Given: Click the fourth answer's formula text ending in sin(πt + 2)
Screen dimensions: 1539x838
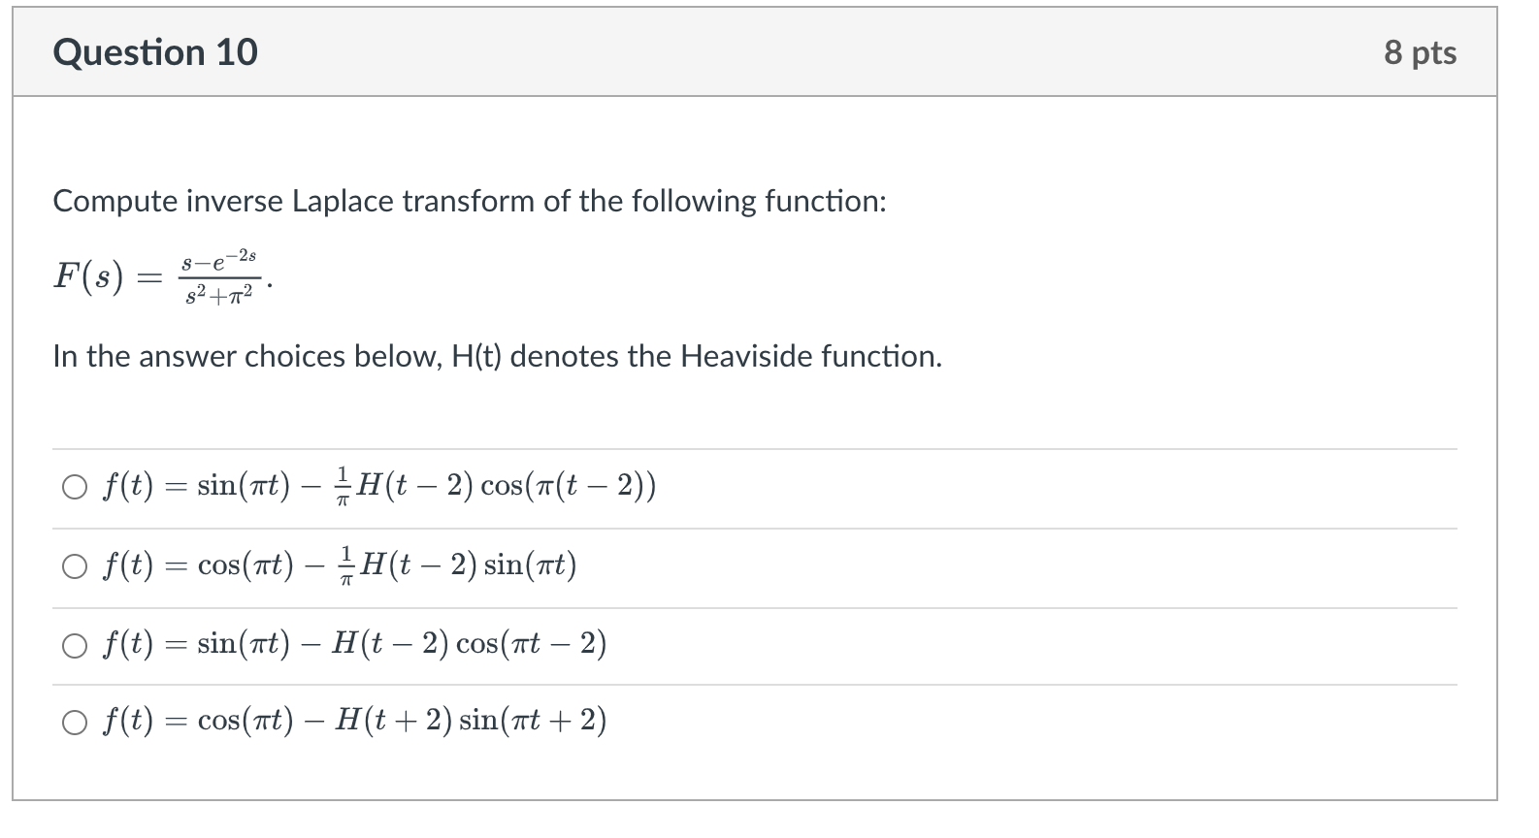Looking at the screenshot, I should pos(355,721).
